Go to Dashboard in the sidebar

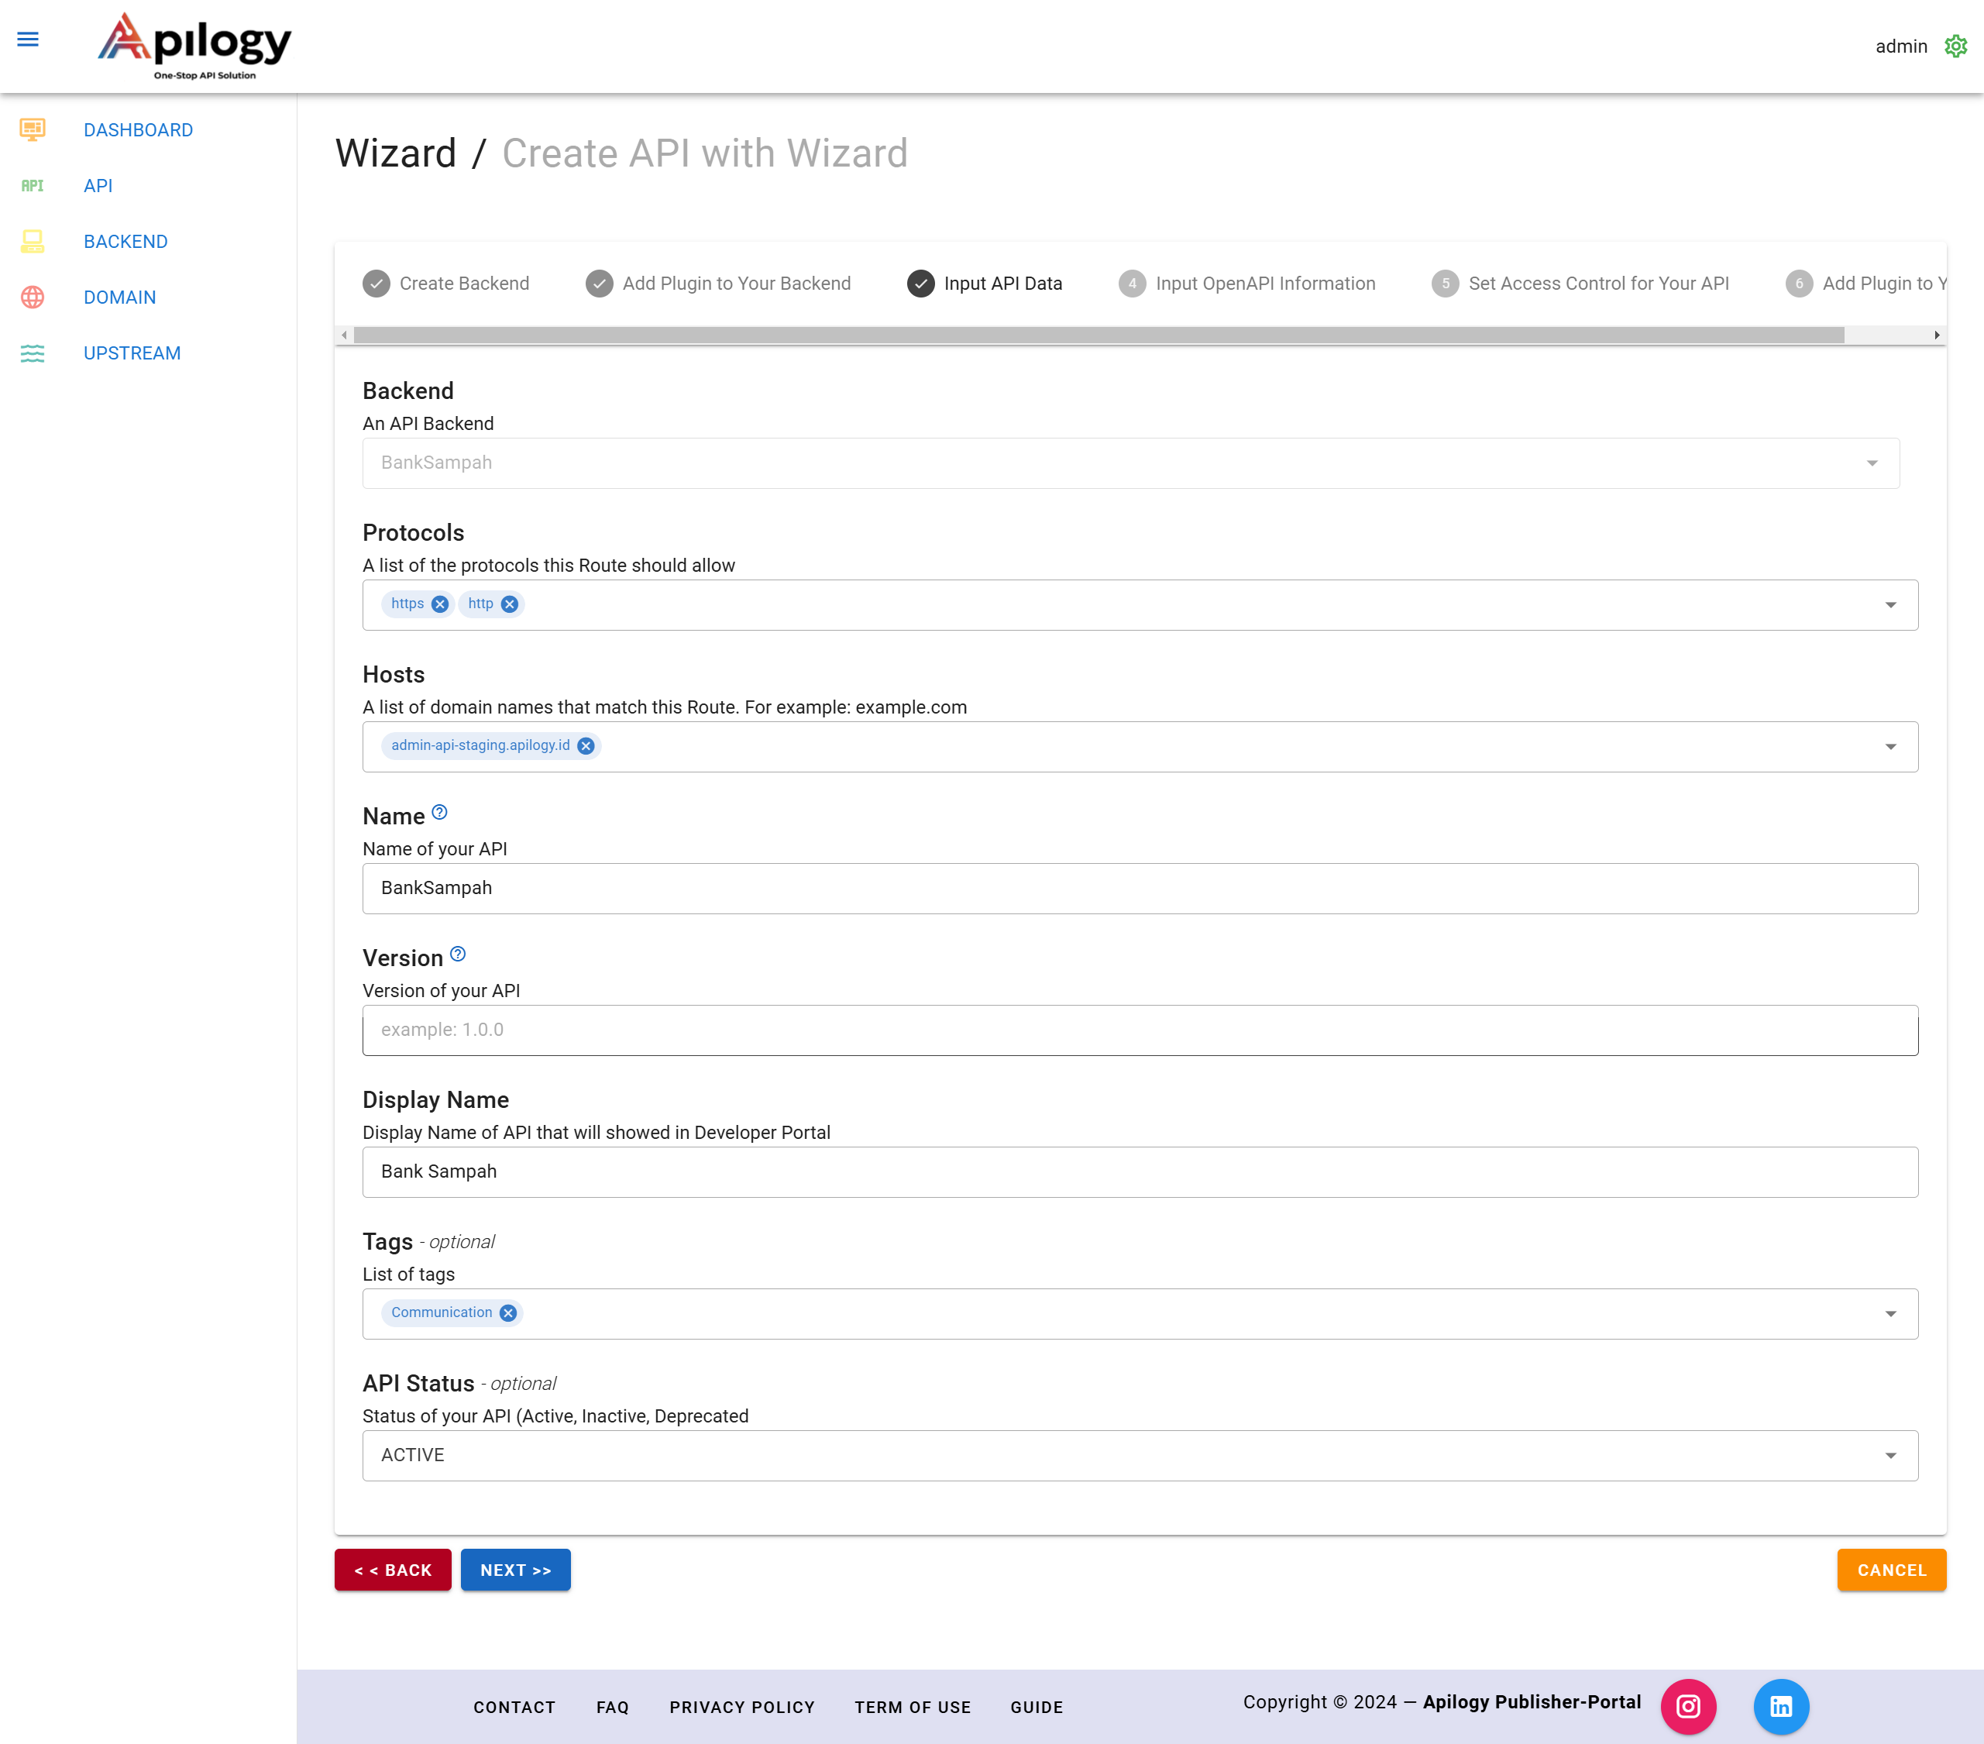coord(138,130)
